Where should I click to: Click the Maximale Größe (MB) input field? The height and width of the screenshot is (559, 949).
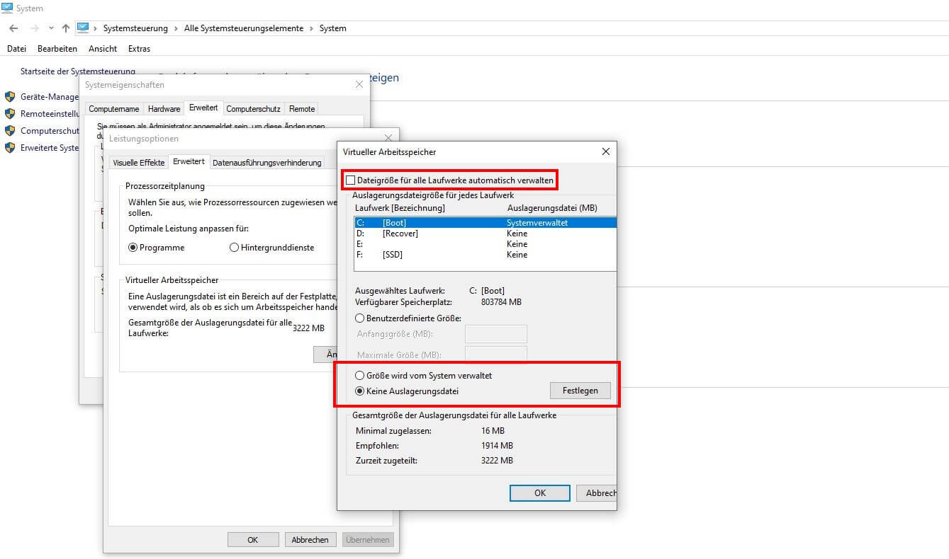[495, 354]
